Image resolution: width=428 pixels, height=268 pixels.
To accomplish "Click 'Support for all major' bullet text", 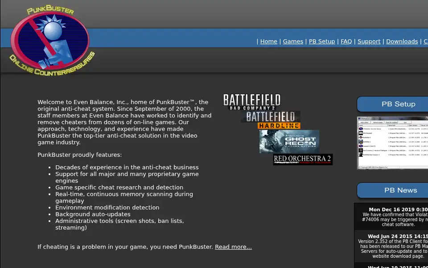I will coord(127,177).
